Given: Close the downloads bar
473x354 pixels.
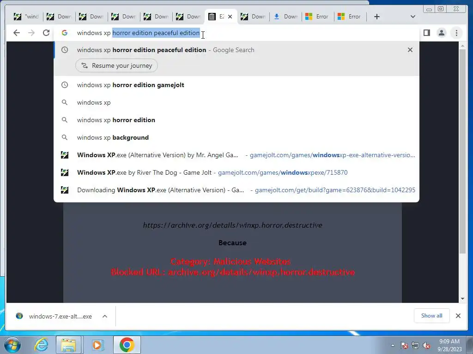Looking at the screenshot, I should (x=458, y=316).
